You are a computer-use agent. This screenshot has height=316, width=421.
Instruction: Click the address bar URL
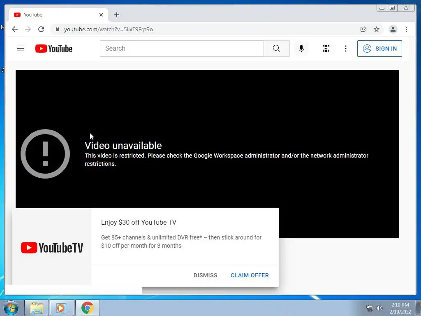pyautogui.click(x=109, y=29)
